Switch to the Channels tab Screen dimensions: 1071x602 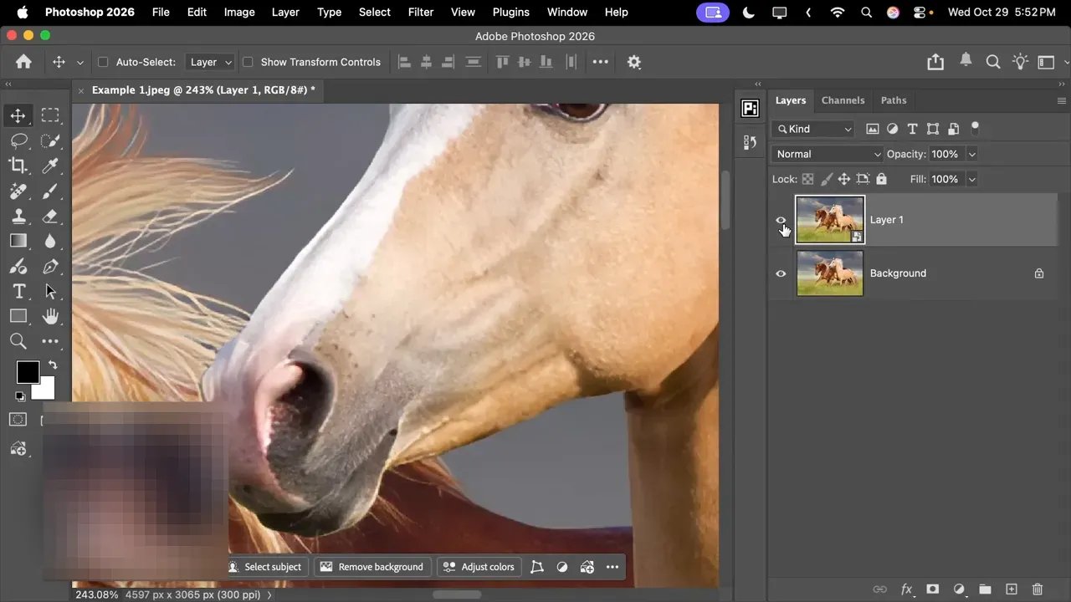[843, 100]
